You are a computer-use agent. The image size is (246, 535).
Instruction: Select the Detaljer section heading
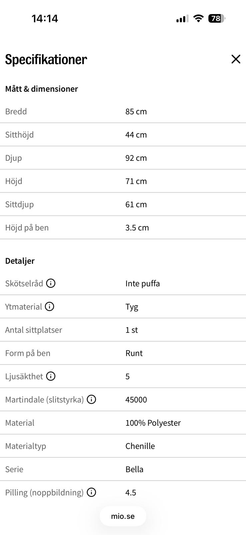[20, 261]
